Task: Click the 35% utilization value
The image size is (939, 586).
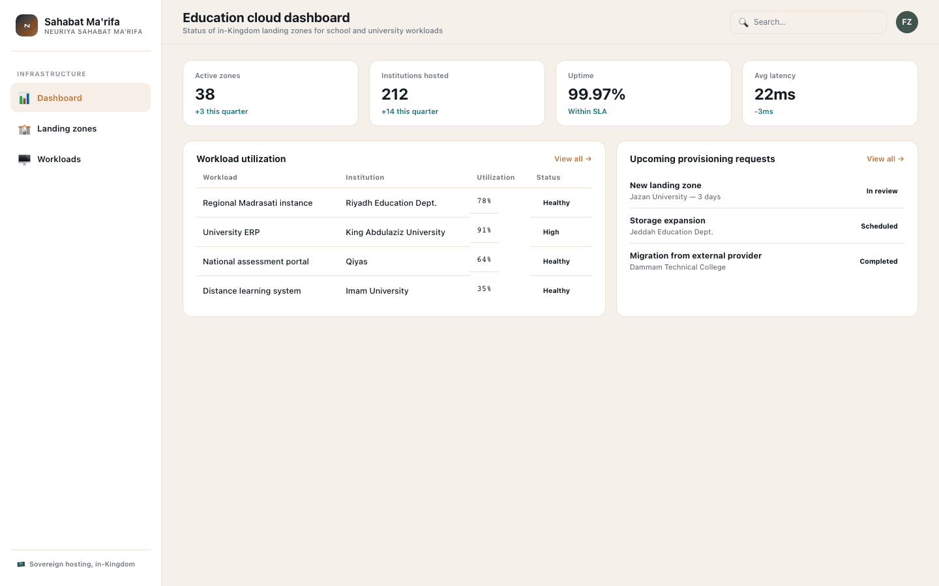Action: (484, 289)
